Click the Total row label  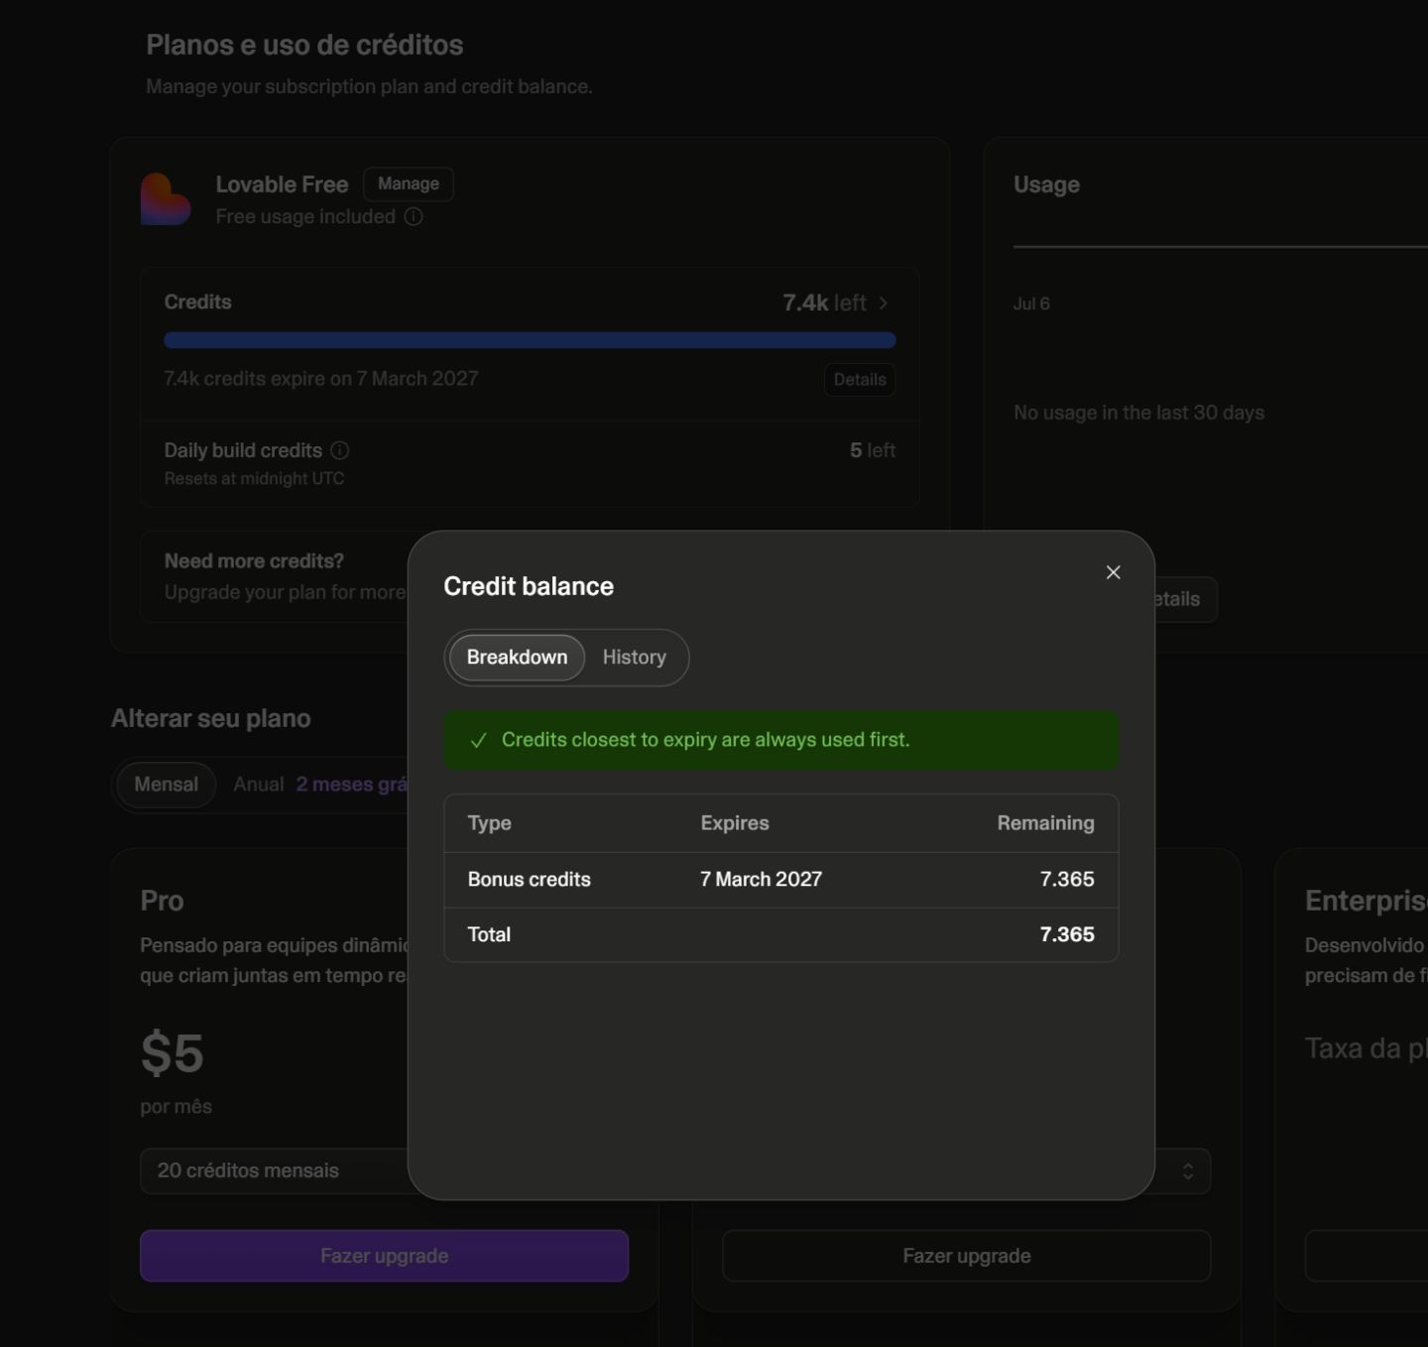(489, 934)
